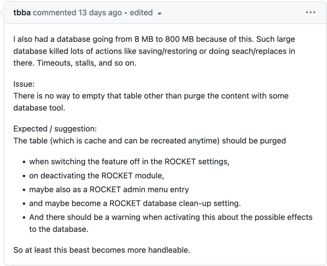The height and width of the screenshot is (266, 327).
Task: Click the Timeouts, stalls, and so on text
Action: coord(75,63)
